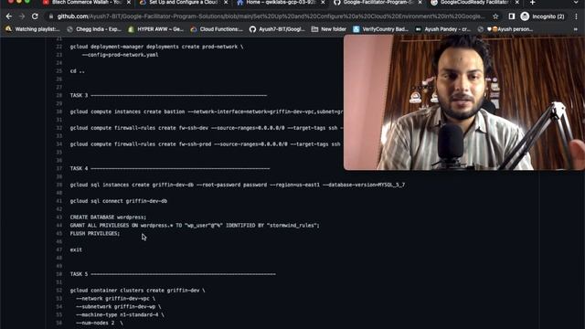This screenshot has height=329, width=585.
Task: Click 'FLUSH PRIVILEGES;' line
Action: pyautogui.click(x=95, y=234)
